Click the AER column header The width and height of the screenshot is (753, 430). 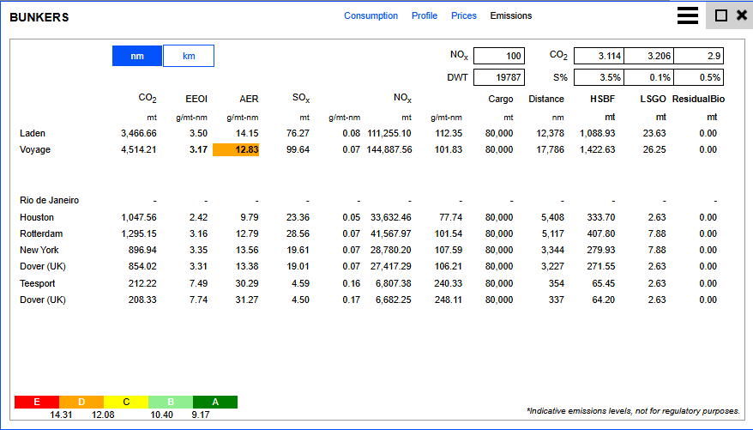click(249, 99)
